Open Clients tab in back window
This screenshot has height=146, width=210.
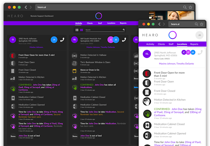[90, 23]
